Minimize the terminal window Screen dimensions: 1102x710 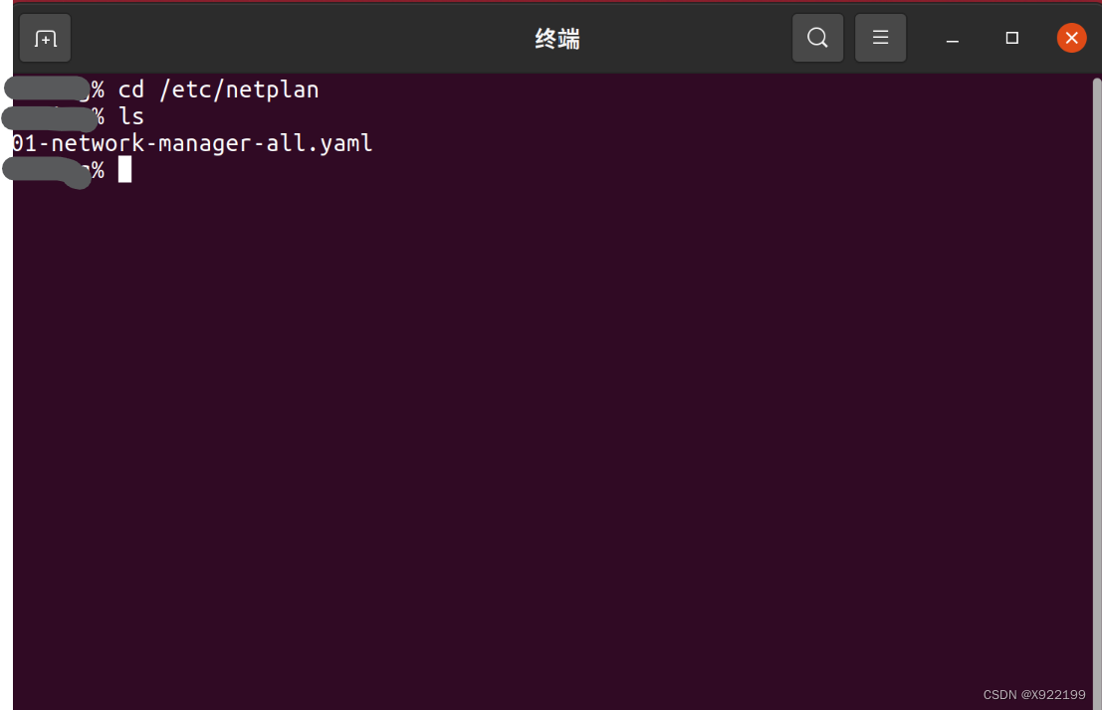(952, 38)
